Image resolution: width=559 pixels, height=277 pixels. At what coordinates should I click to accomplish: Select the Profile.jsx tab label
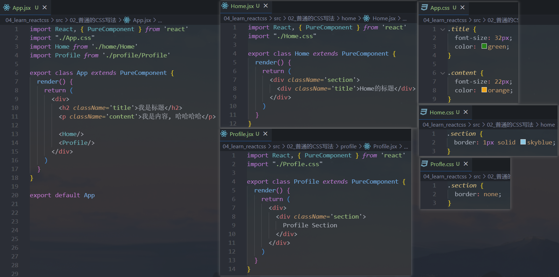(242, 134)
